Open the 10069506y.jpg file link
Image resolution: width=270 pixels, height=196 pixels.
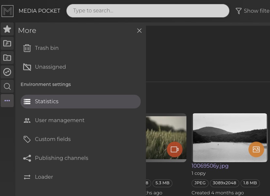pos(210,166)
